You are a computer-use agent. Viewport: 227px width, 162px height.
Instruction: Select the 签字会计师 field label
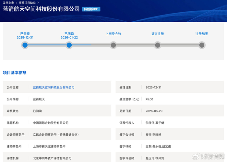(x=127, y=135)
